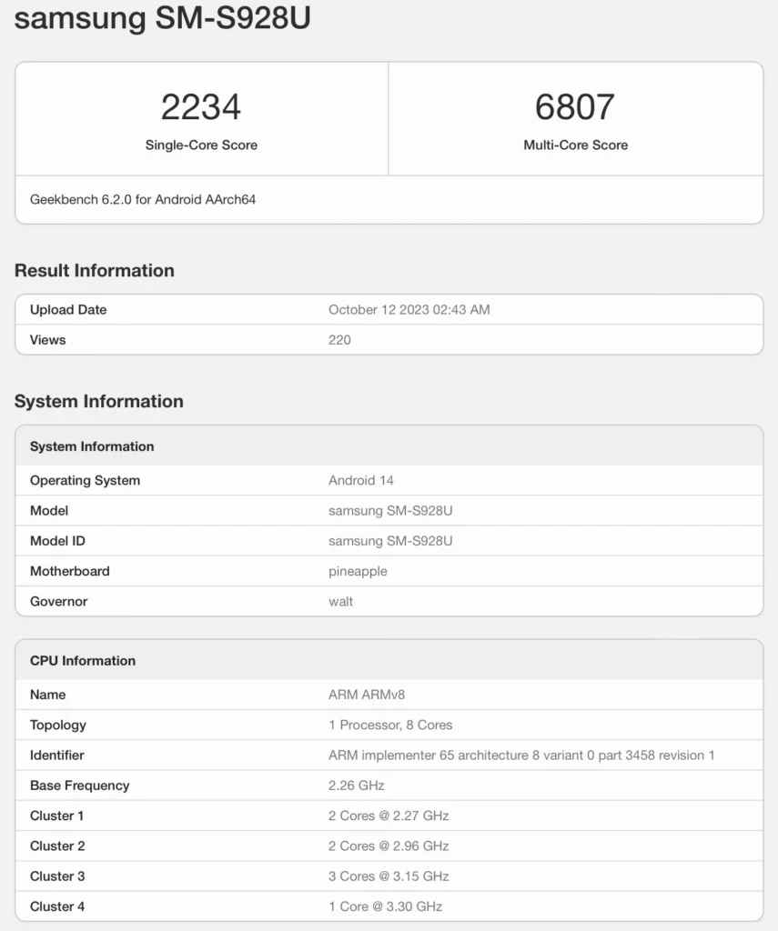Select the governor value 'walt'
Image resolution: width=778 pixels, height=931 pixels.
click(340, 602)
